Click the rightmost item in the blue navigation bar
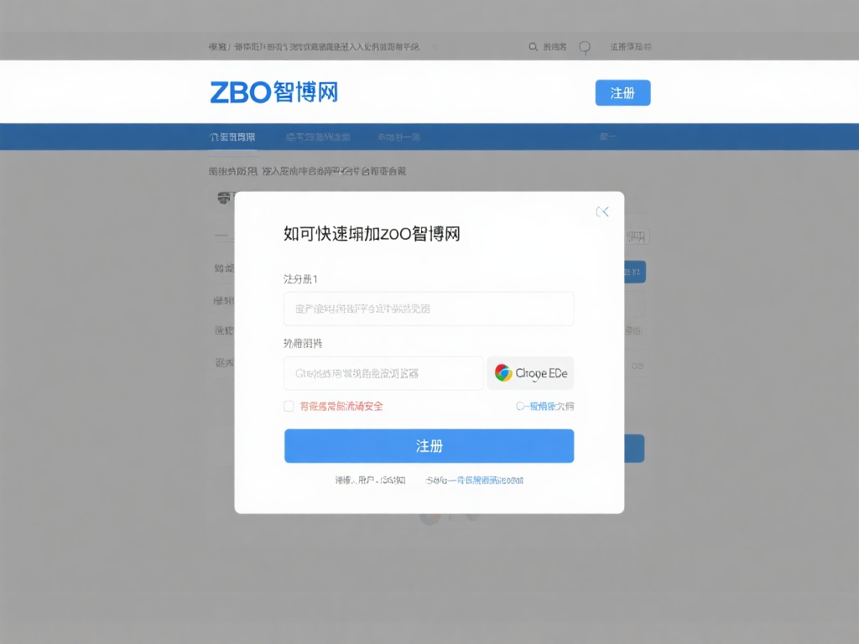859x644 pixels. 608,137
